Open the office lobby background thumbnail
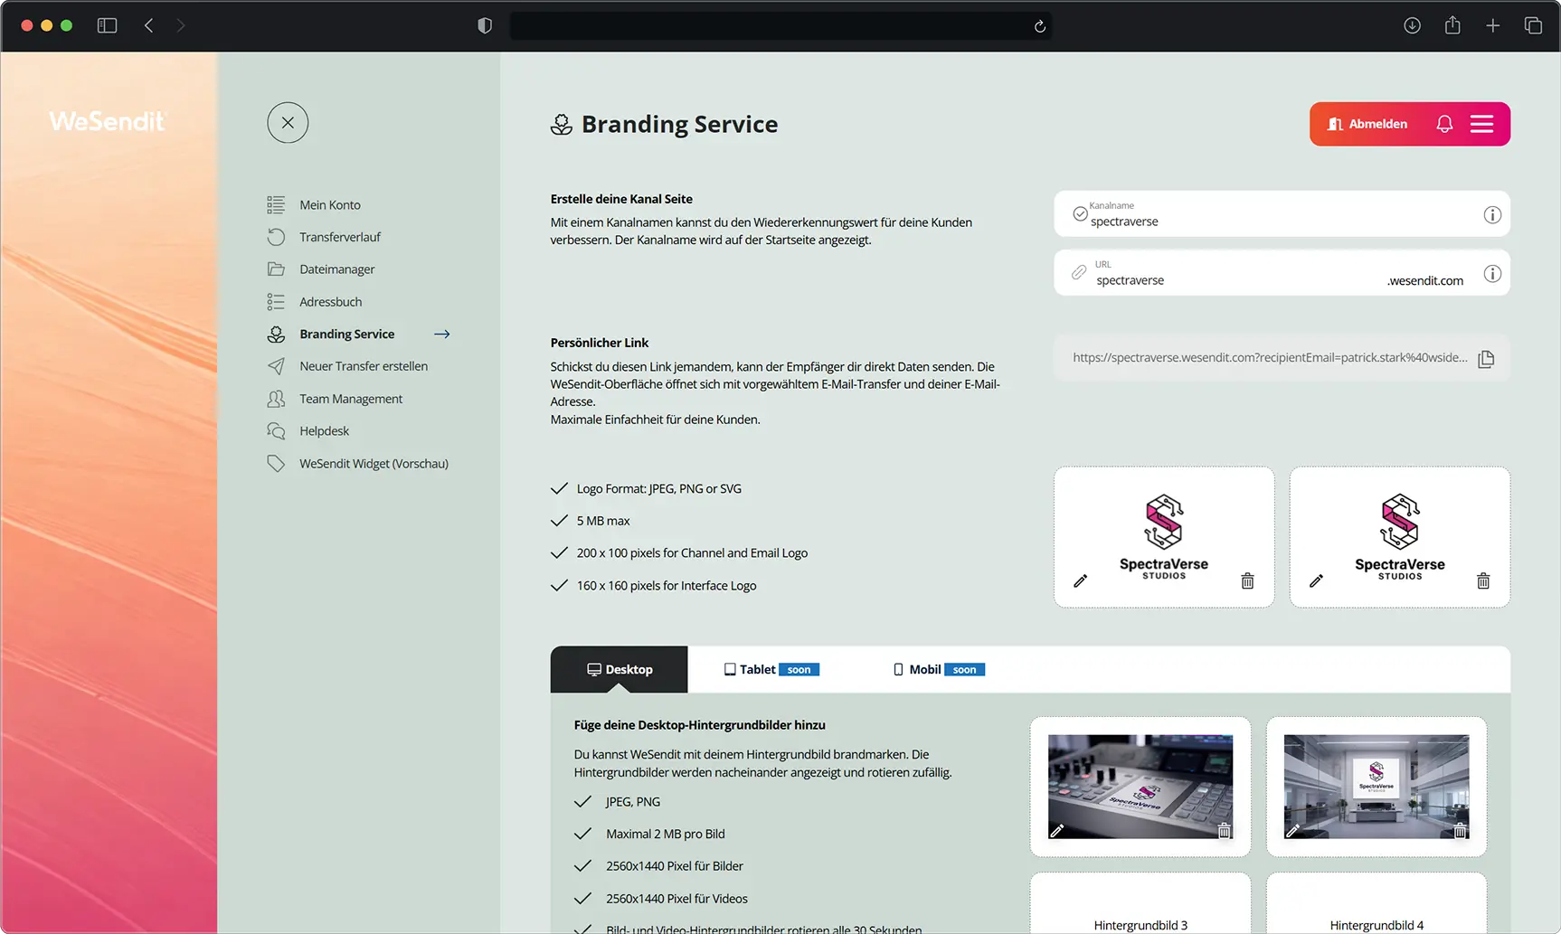Screen dimensions: 1561x934 (x=1377, y=786)
